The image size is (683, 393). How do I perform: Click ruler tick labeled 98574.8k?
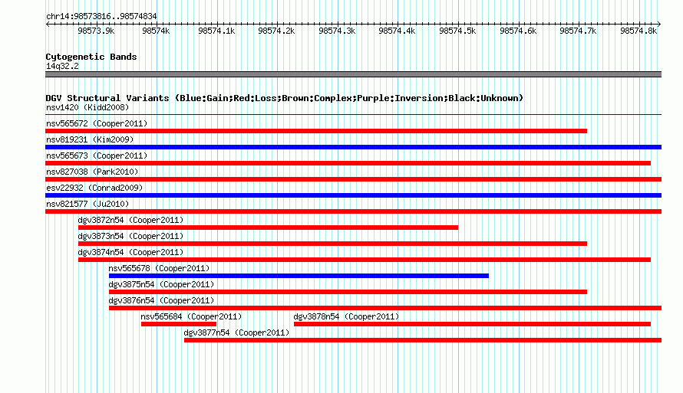638,31
